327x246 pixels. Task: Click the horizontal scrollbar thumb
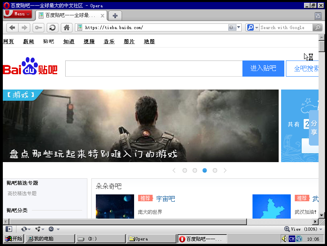click(x=128, y=221)
